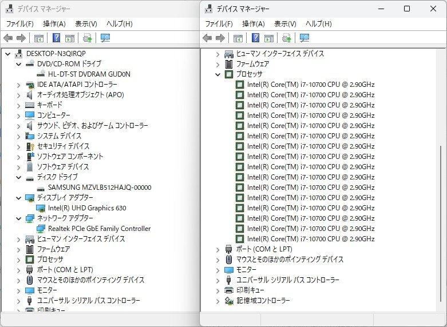The height and width of the screenshot is (327, 447).
Task: Open 表示(V) menu in right window
Action: click(285, 23)
